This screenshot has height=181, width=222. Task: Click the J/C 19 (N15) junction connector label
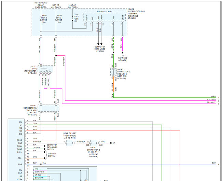tap(70, 136)
